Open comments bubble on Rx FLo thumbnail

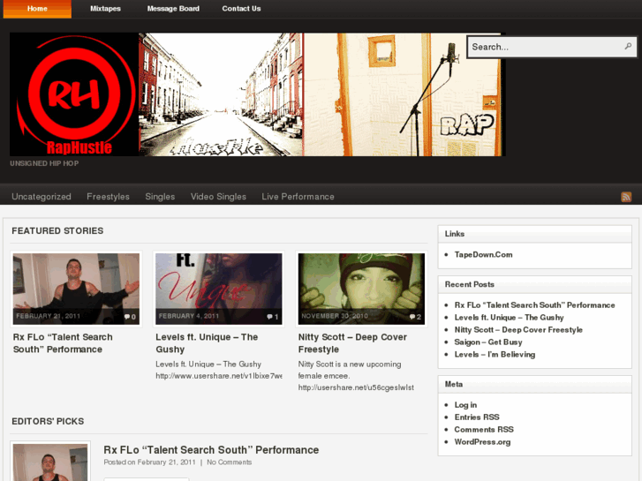[x=130, y=317]
